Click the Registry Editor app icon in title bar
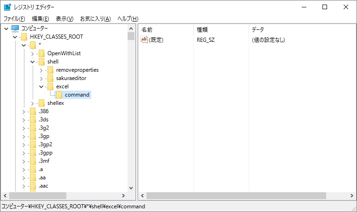 pos(7,7)
